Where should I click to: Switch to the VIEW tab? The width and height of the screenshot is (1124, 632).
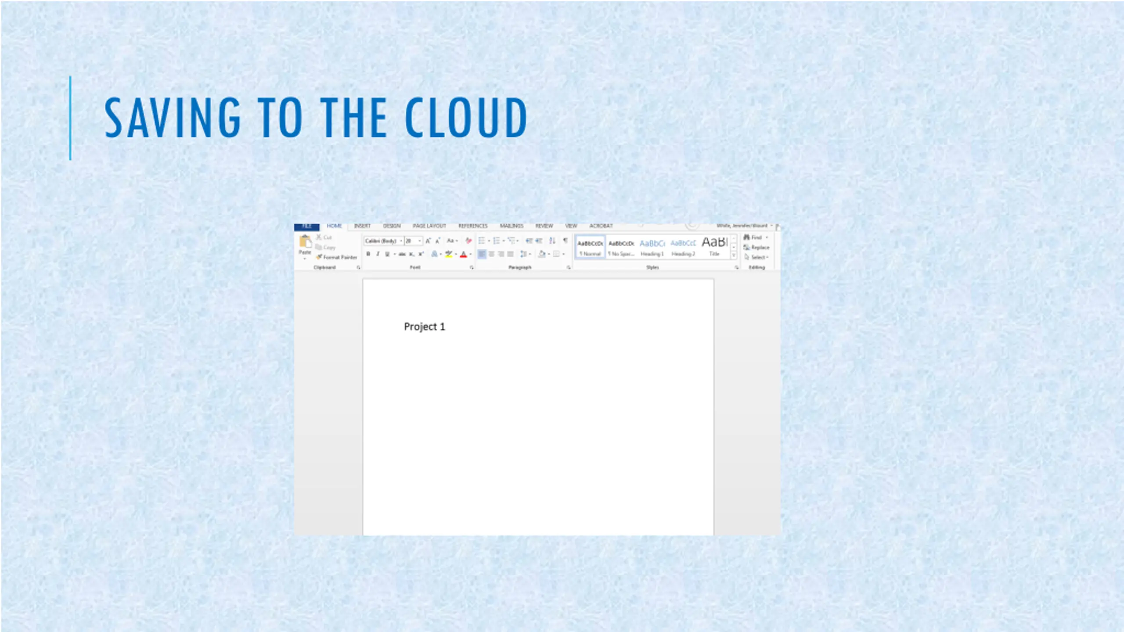tap(571, 226)
